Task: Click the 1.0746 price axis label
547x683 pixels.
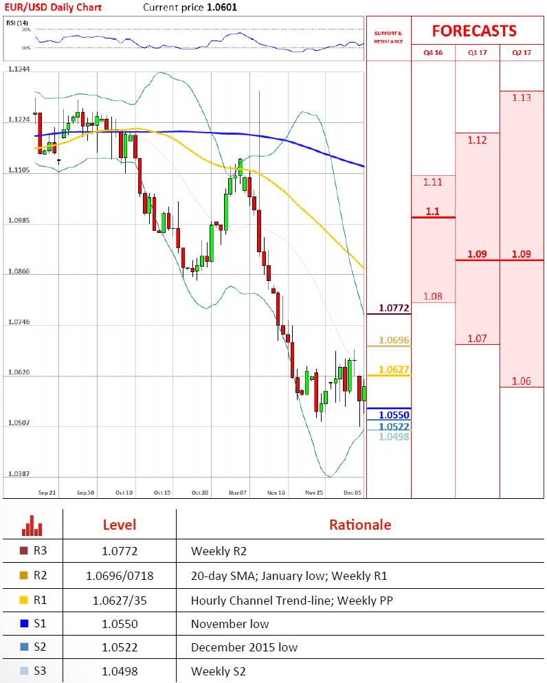Action: (x=19, y=322)
